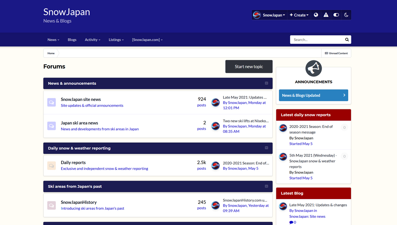This screenshot has width=397, height=225.
Task: Select Blogs in the navigation bar
Action: [x=72, y=40]
